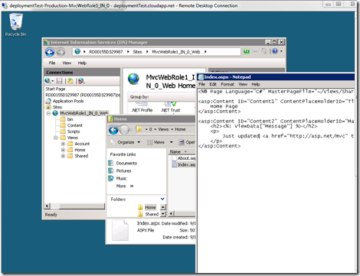Click the Notepad title bar icon

pos(201,77)
